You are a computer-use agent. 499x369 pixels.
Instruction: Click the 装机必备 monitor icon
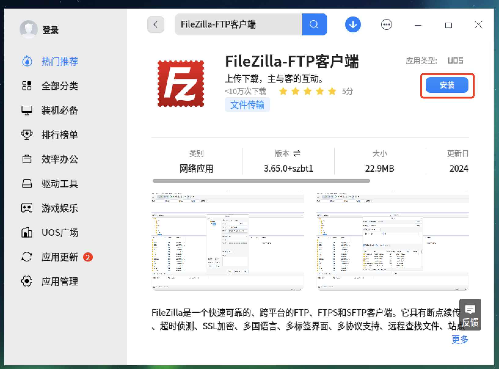(27, 110)
